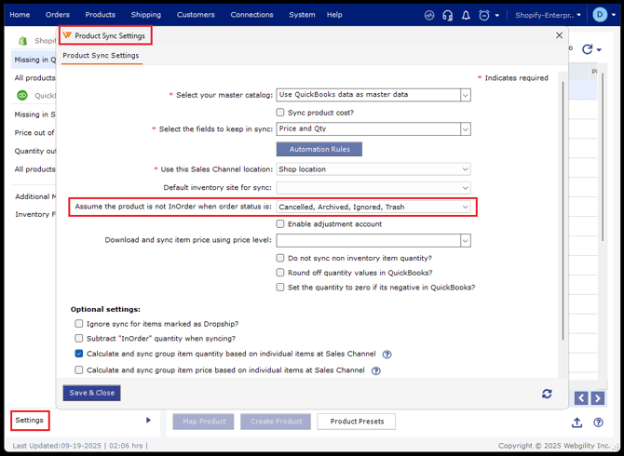
Task: Open the Connections menu
Action: coord(251,15)
